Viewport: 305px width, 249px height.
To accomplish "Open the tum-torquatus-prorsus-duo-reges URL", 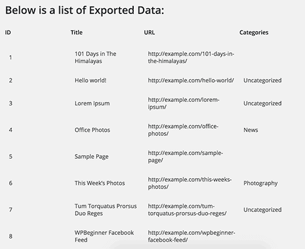I will 187,210.
